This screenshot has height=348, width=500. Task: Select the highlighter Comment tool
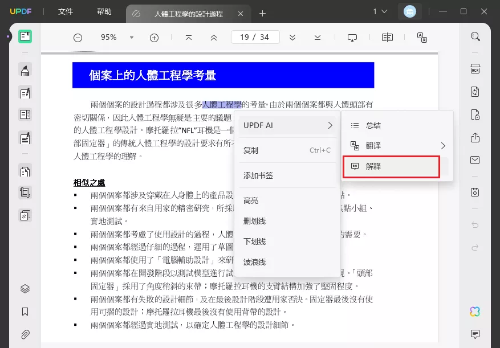pos(25,70)
